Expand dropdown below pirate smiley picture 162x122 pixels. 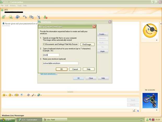coord(157,40)
